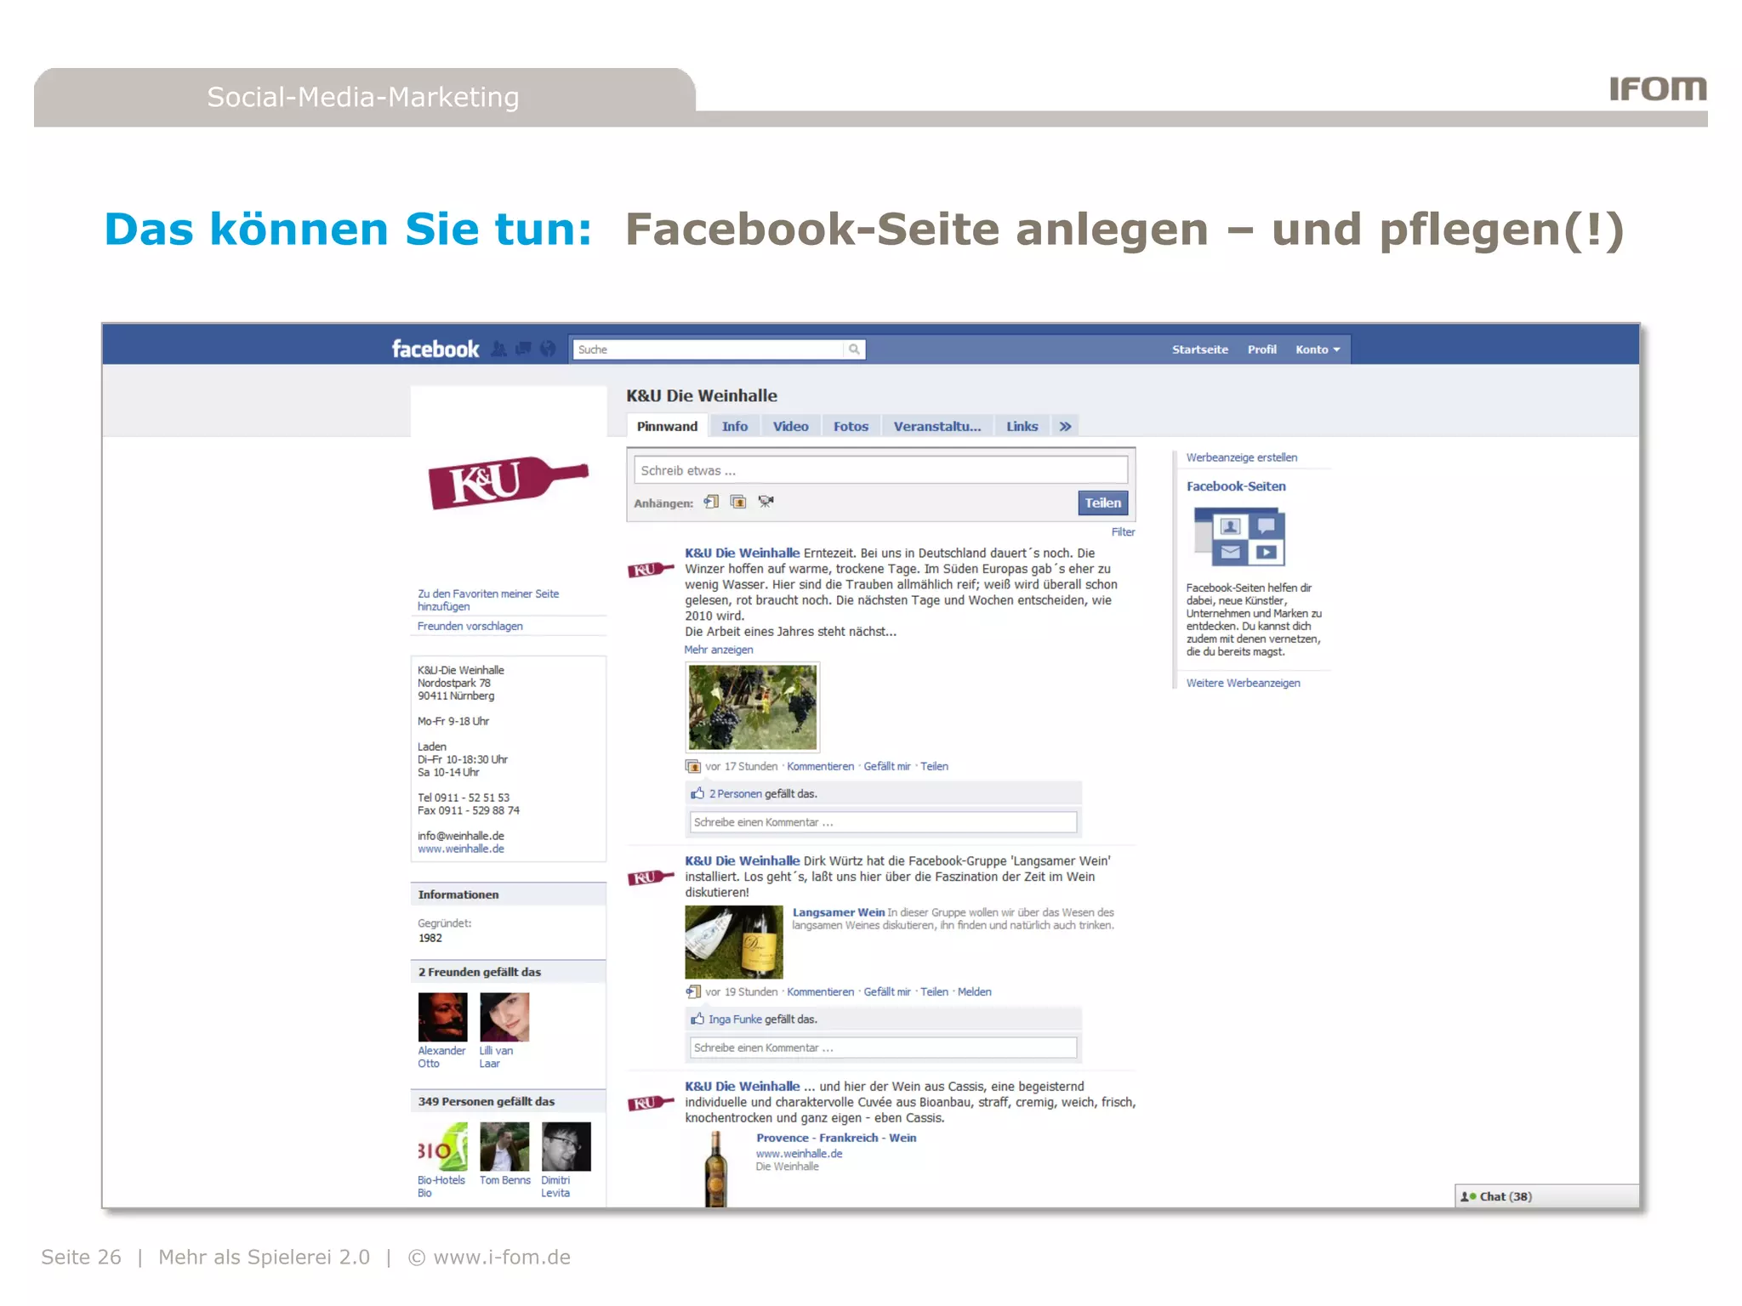The image size is (1742, 1306).
Task: Click the search magnifier button
Action: tap(854, 349)
